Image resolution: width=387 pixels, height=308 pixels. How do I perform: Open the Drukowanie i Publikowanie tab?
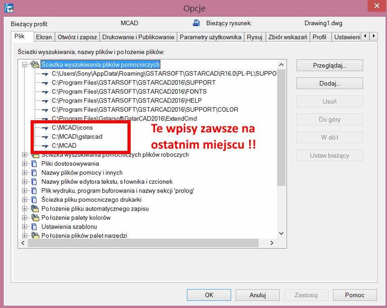(x=138, y=37)
